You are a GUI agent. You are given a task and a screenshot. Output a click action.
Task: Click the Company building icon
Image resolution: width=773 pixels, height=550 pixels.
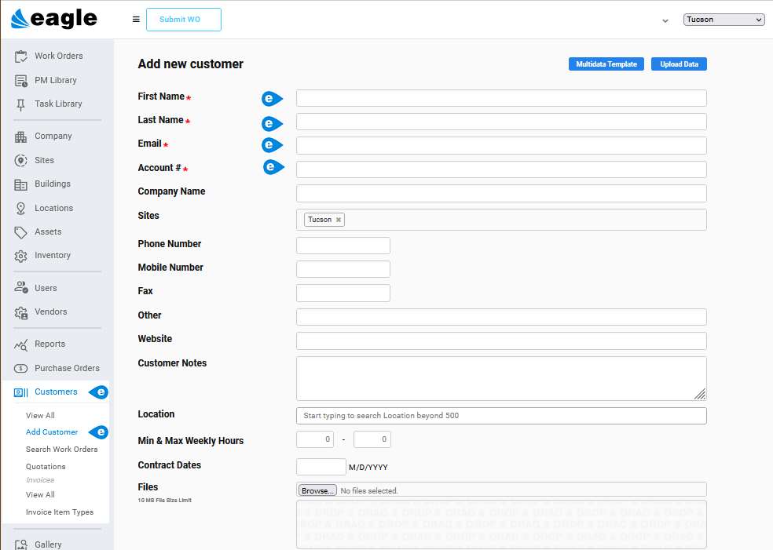(x=20, y=137)
